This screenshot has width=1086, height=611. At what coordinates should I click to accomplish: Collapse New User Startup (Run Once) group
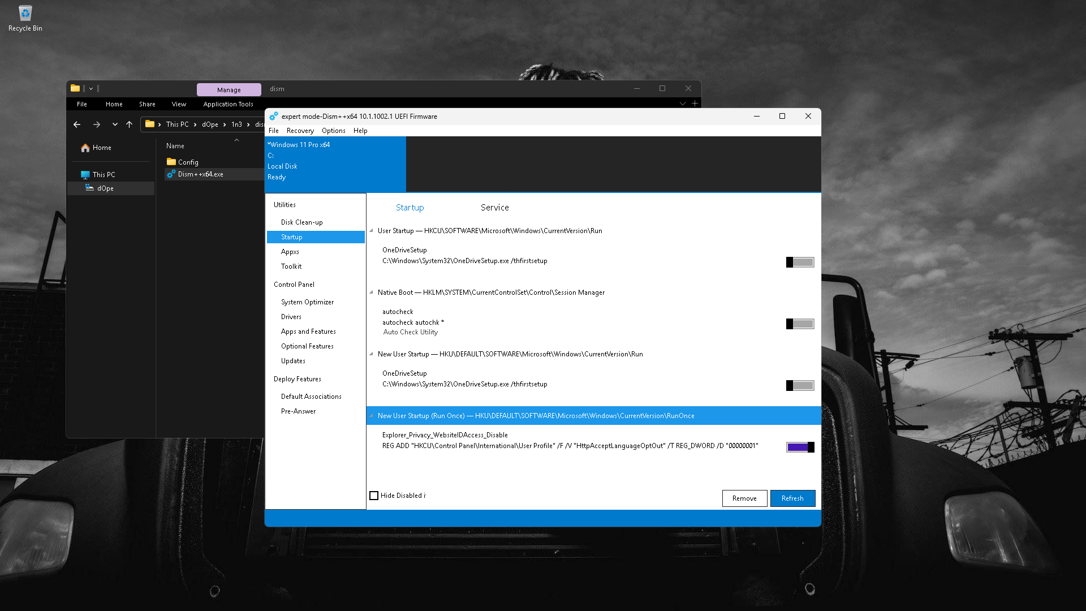click(372, 415)
